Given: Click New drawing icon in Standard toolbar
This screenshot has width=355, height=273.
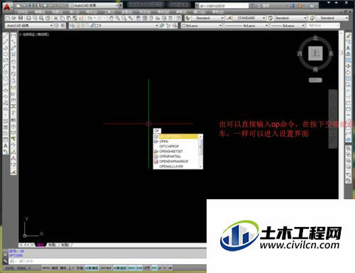Looking at the screenshot, I should pos(8,18).
